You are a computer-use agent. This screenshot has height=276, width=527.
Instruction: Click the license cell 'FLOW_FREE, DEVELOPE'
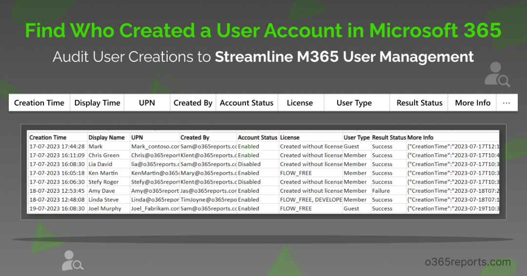311,200
